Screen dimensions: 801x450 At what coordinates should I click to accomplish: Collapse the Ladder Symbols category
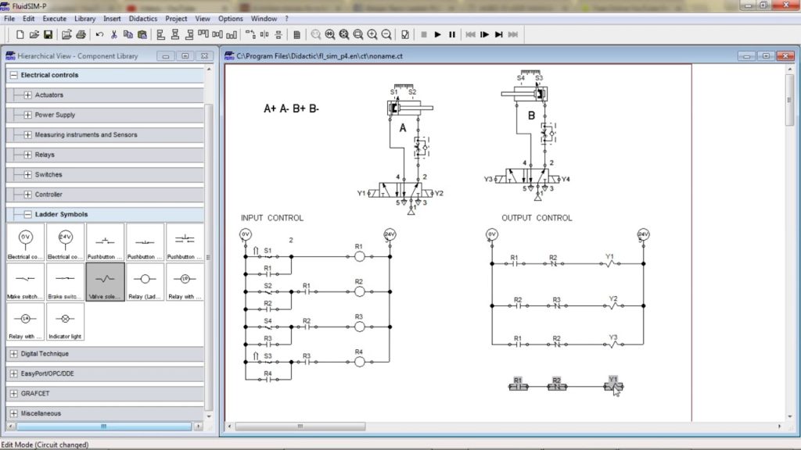pyautogui.click(x=27, y=214)
